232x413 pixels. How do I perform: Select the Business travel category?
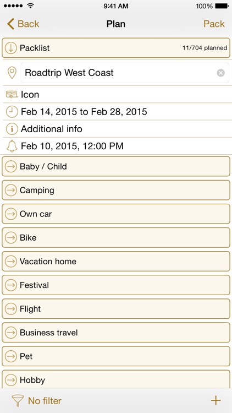[116, 333]
